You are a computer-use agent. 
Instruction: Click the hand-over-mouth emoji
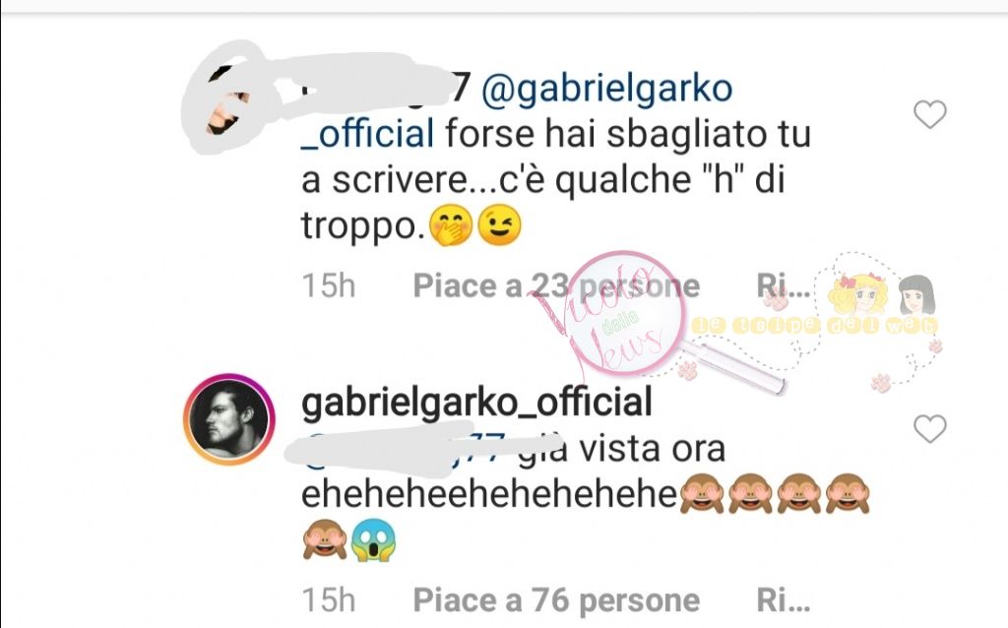[x=451, y=225]
